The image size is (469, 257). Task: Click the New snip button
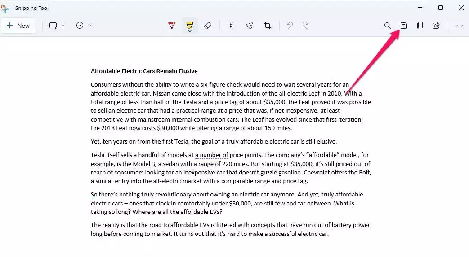click(18, 26)
